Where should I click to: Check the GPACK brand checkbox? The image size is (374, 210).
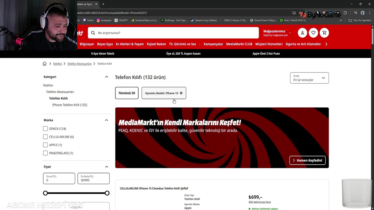[x=45, y=129]
